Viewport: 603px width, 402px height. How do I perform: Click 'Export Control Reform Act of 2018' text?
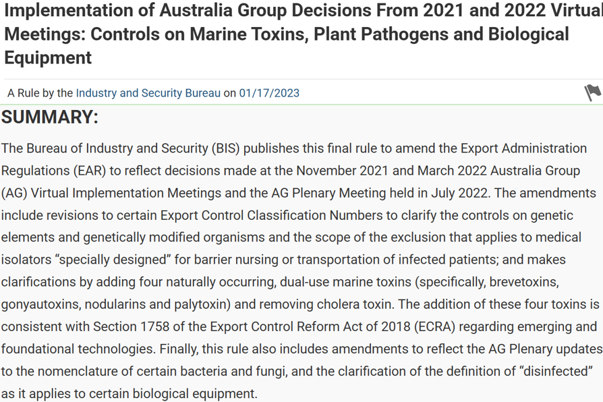tap(310, 326)
